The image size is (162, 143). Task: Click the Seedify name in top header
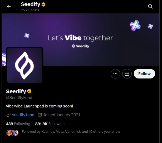click(x=31, y=4)
